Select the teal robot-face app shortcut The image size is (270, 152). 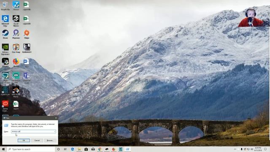pos(16,78)
